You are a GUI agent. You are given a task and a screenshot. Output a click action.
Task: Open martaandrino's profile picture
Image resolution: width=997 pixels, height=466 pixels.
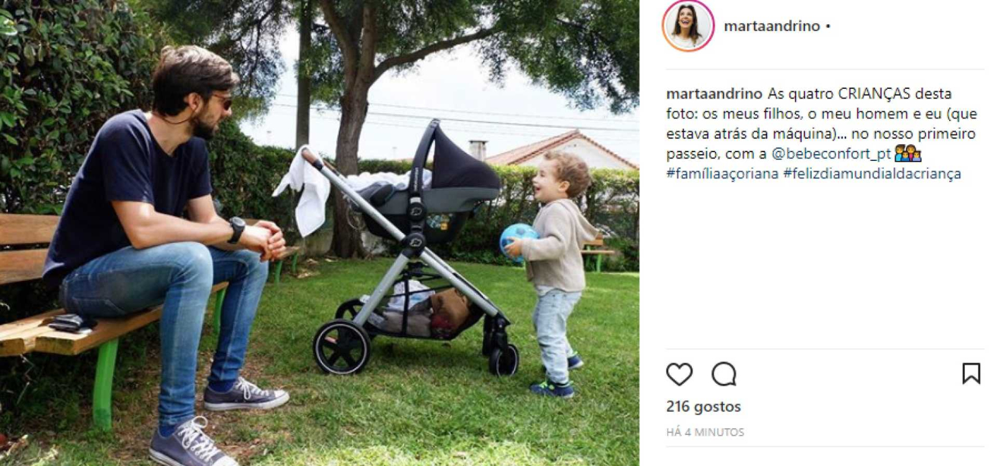click(x=688, y=25)
